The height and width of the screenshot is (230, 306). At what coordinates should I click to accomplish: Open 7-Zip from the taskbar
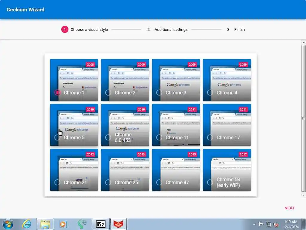(101, 224)
